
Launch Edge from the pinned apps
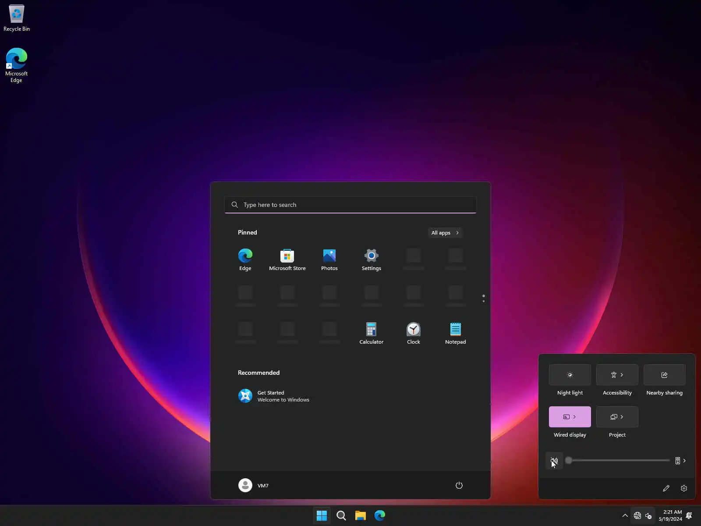pyautogui.click(x=245, y=259)
